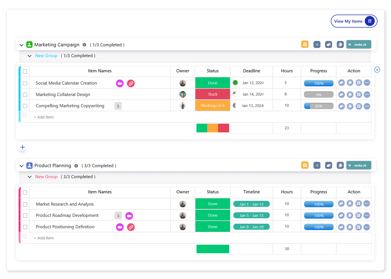Tick the Product Roadmap Development checkbox

25,216
